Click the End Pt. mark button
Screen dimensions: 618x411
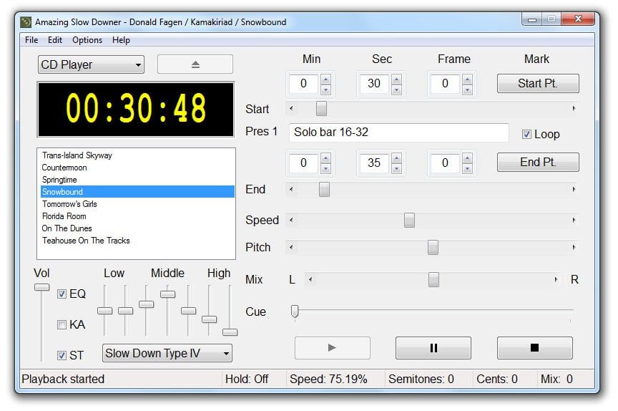[x=537, y=163]
